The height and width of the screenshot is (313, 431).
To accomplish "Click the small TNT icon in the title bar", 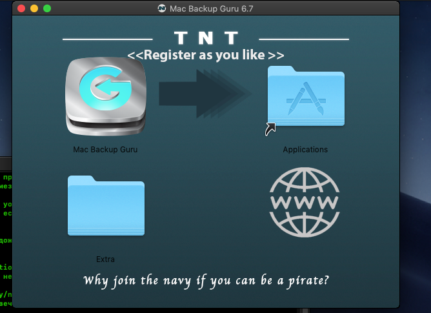I will point(162,8).
